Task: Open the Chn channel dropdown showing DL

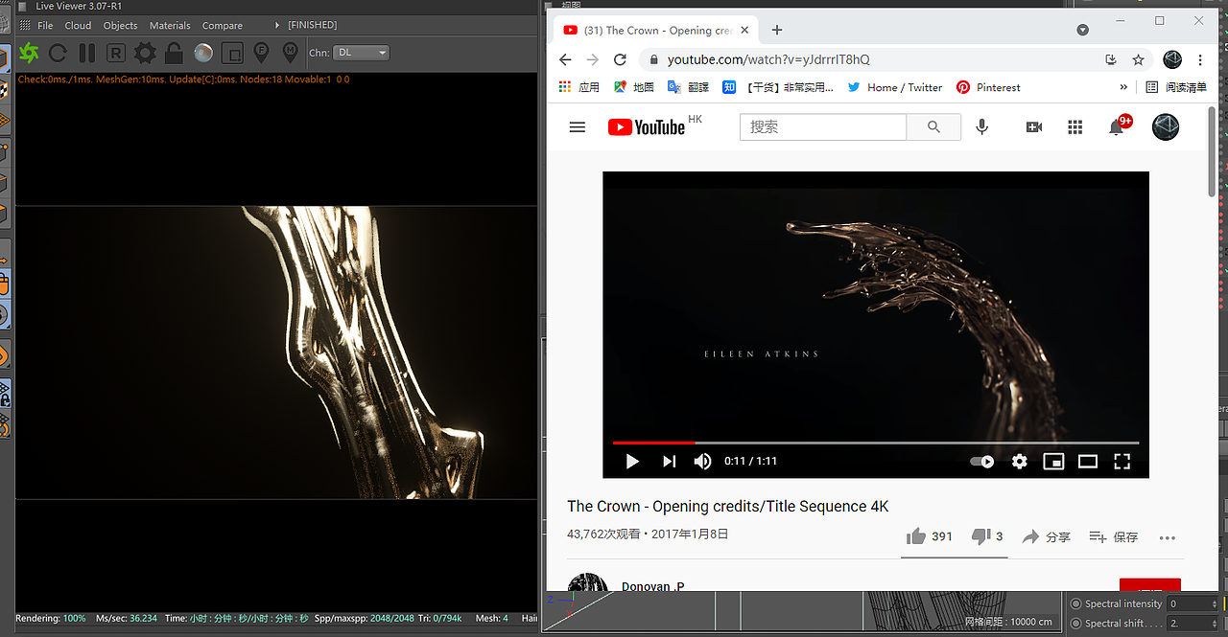Action: (362, 53)
